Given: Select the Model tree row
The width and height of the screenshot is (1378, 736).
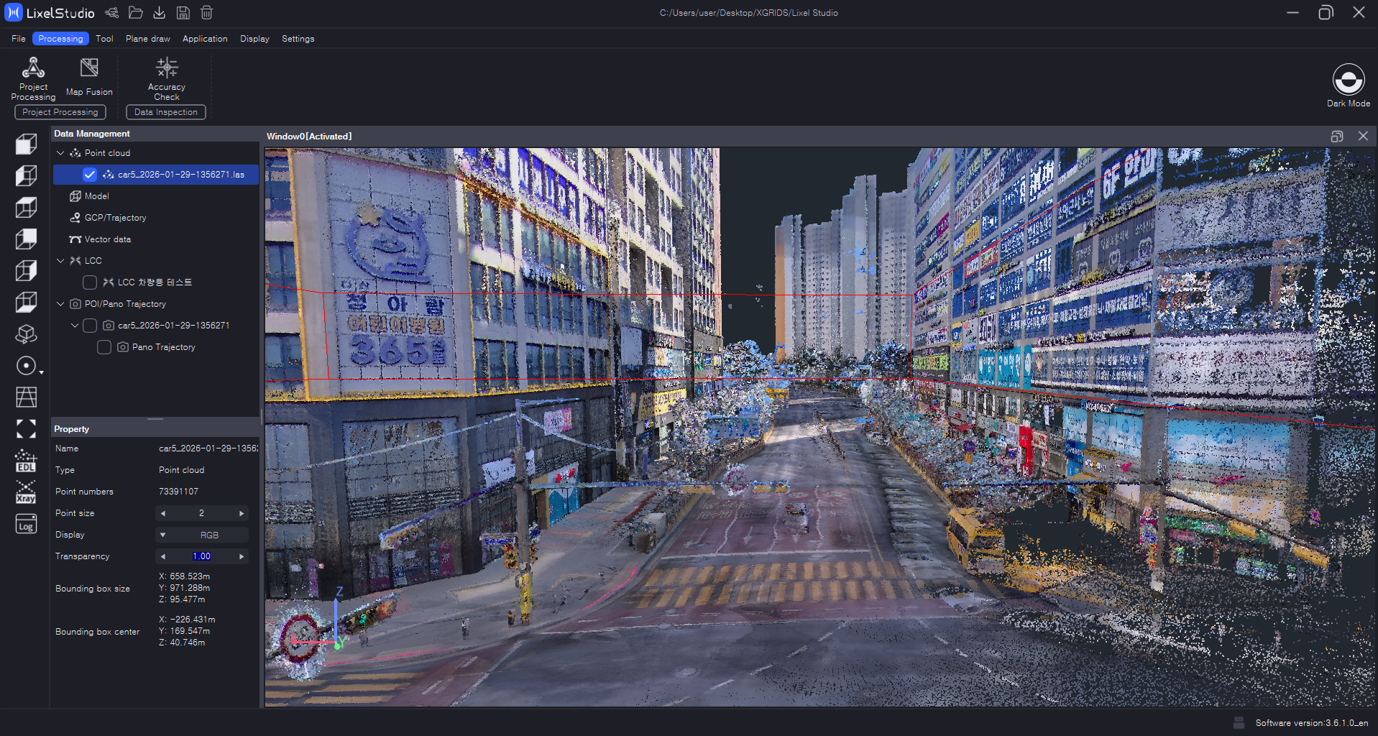Looking at the screenshot, I should (156, 196).
